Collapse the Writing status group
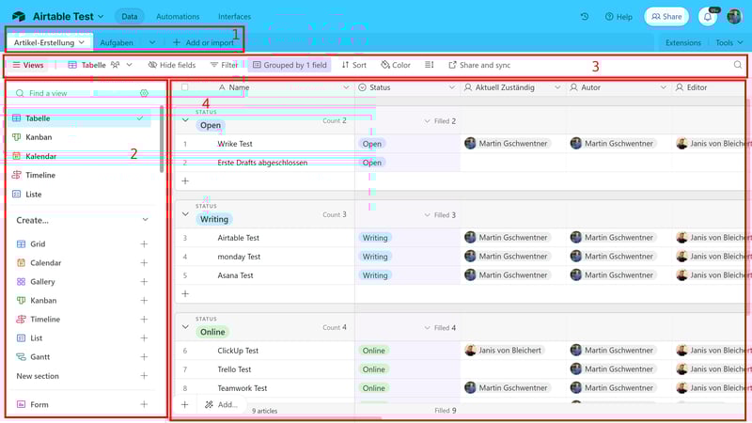Screen dimensions: 752x423 [x=185, y=214]
